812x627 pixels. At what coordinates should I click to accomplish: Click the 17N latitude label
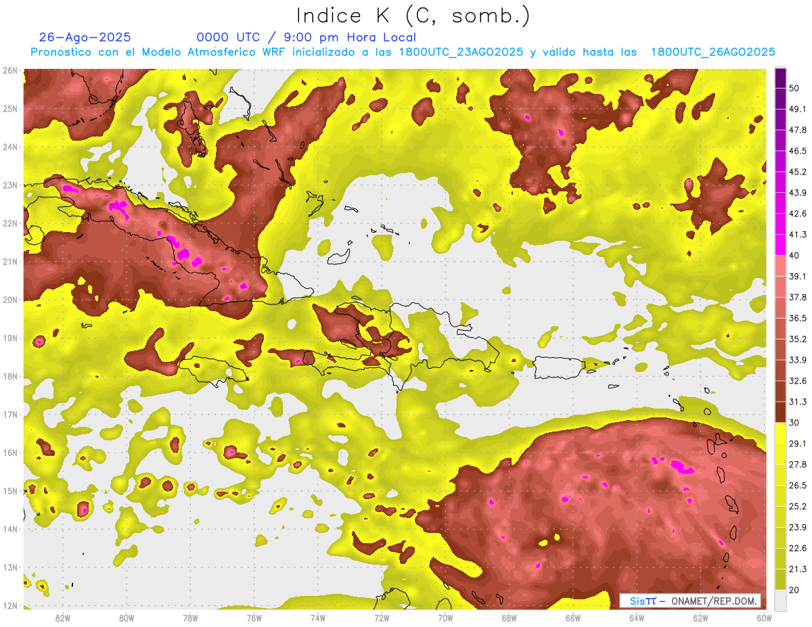pos(9,415)
